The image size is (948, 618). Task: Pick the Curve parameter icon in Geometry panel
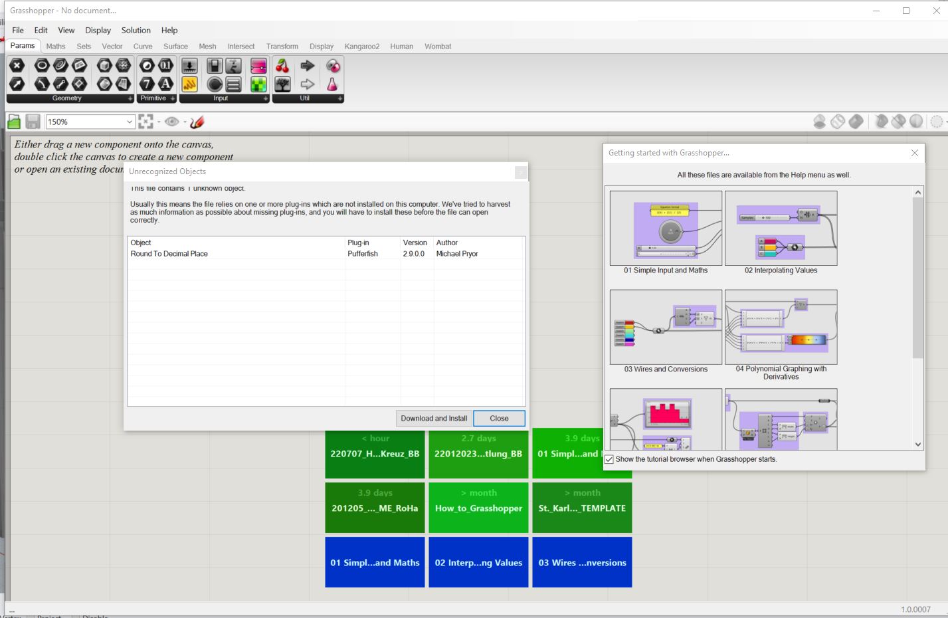60,65
